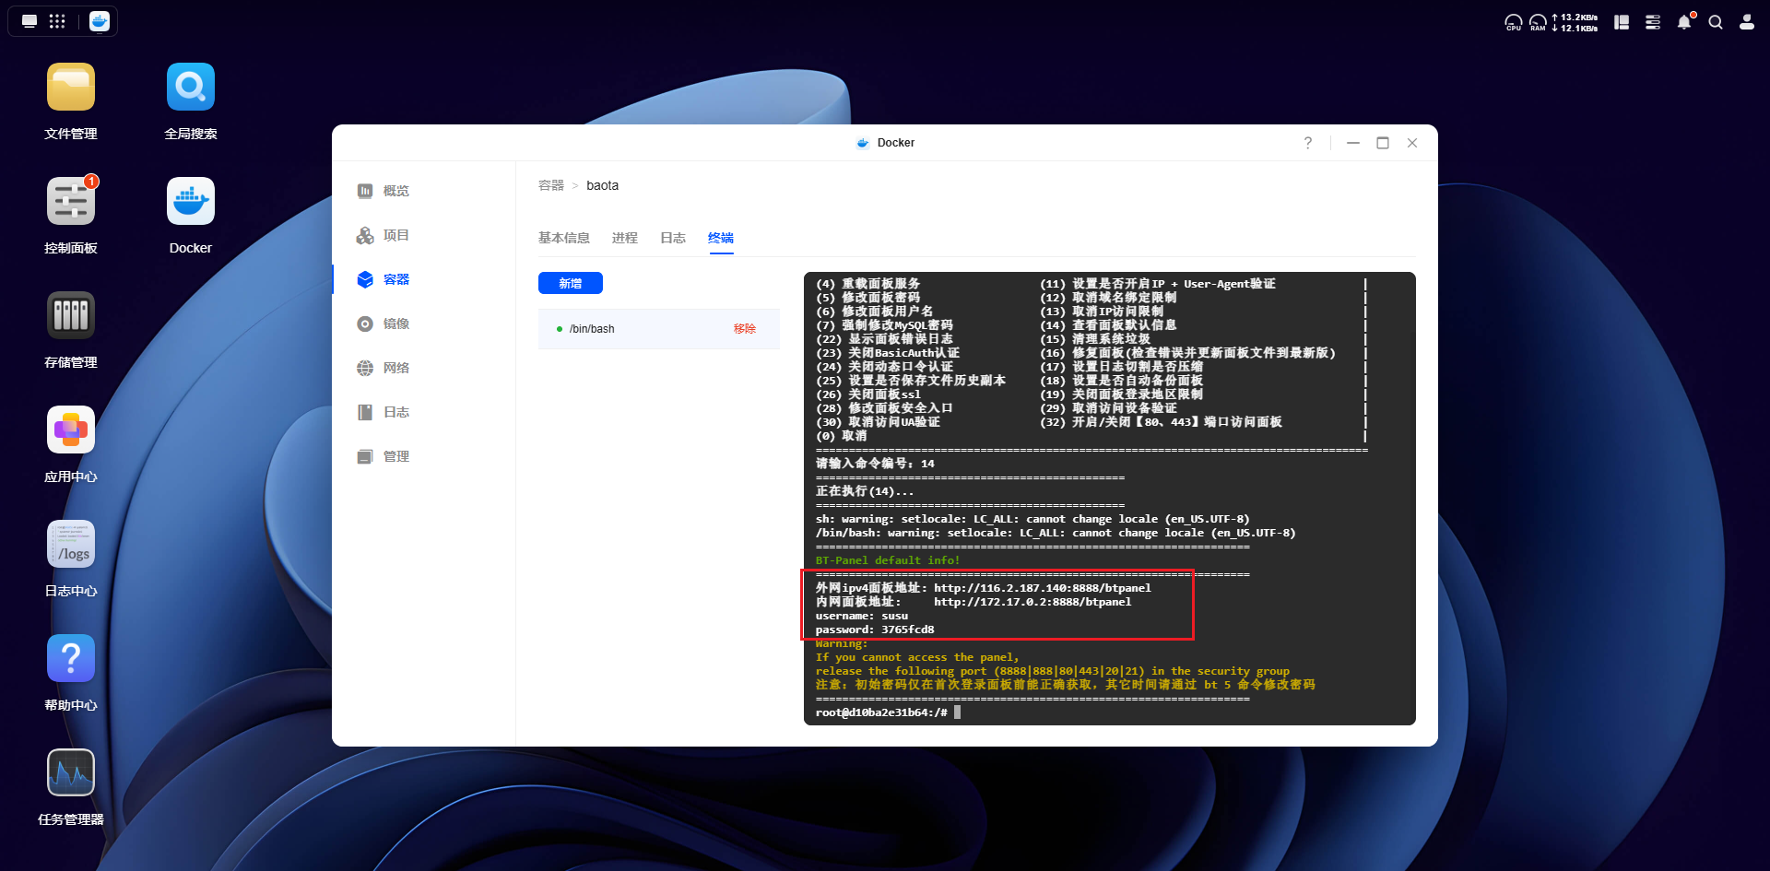The height and width of the screenshot is (871, 1770).
Task: Open 控制面板 control panel icon
Action: click(71, 202)
